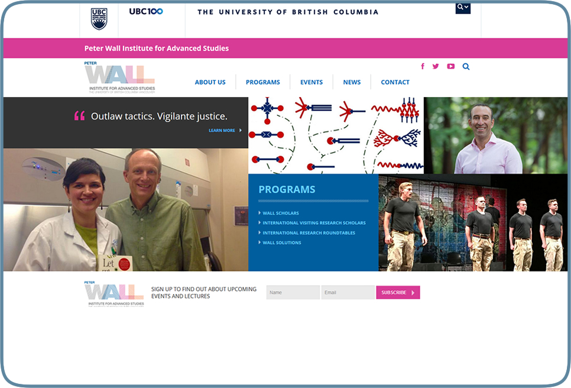Click Outlaw tactics. Vigilante justice. headline
The image size is (571, 388).
click(x=159, y=116)
